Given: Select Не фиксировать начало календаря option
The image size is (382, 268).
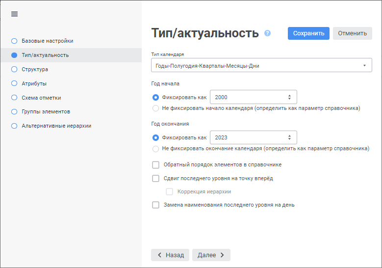Looking at the screenshot, I should [156, 108].
